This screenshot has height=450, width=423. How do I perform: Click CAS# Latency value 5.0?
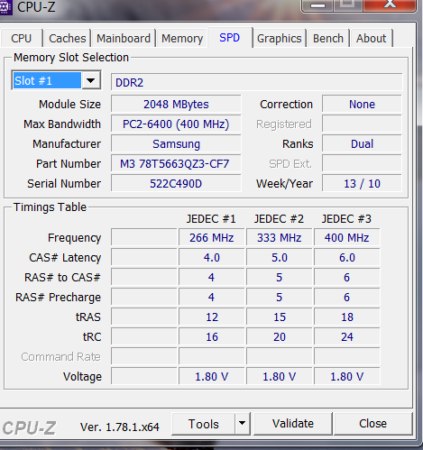(280, 258)
